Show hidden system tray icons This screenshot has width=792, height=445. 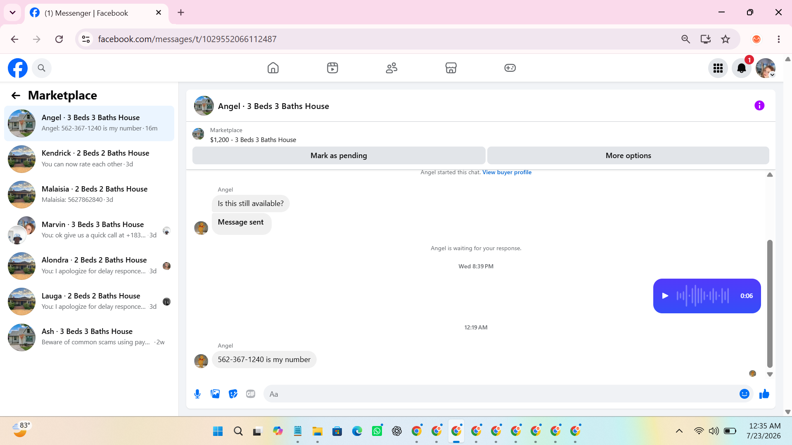pyautogui.click(x=679, y=431)
